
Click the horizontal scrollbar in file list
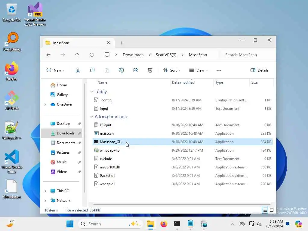(x=182, y=204)
